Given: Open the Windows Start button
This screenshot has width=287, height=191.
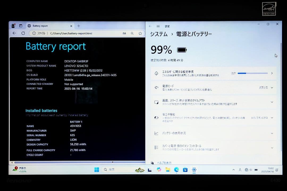Looking at the screenshot, I should 97,170.
